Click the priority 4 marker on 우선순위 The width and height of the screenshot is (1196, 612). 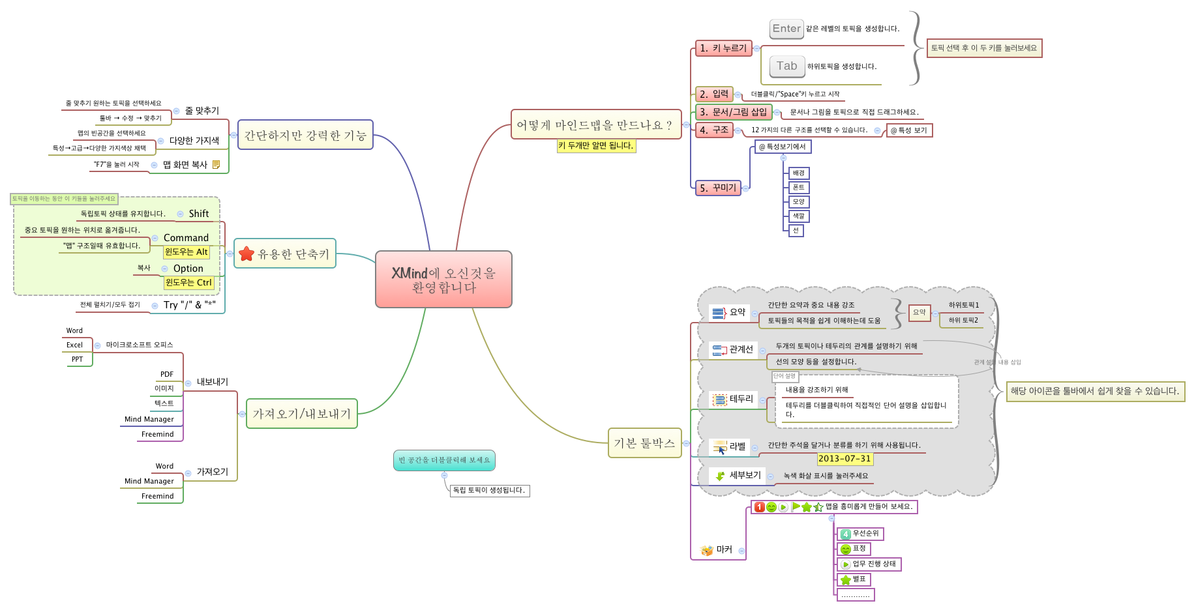(x=846, y=534)
